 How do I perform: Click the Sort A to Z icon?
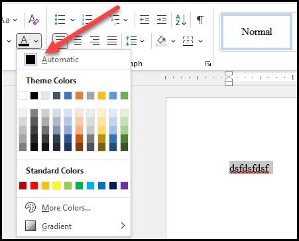[181, 20]
